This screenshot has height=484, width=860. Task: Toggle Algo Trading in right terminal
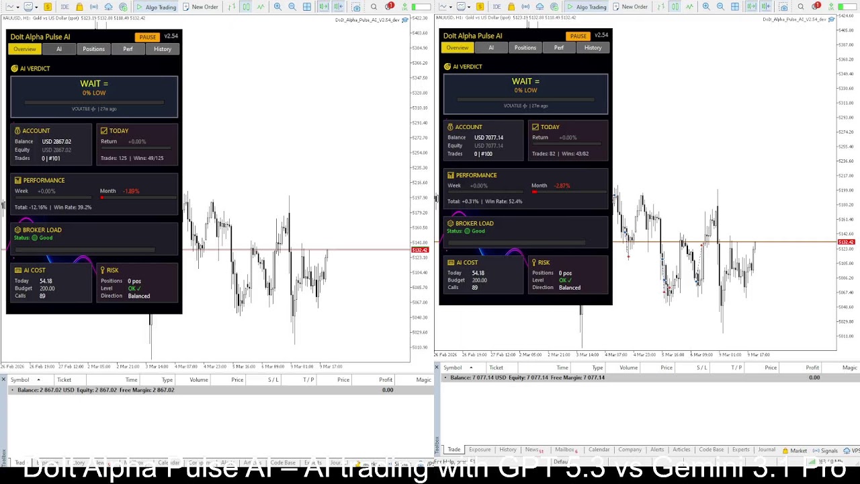[x=586, y=7]
